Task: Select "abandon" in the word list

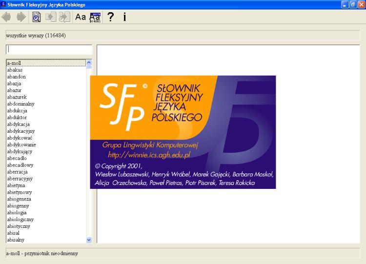Action: coord(46,77)
